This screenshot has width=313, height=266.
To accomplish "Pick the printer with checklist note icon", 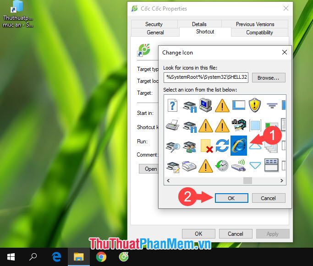I will (x=173, y=167).
